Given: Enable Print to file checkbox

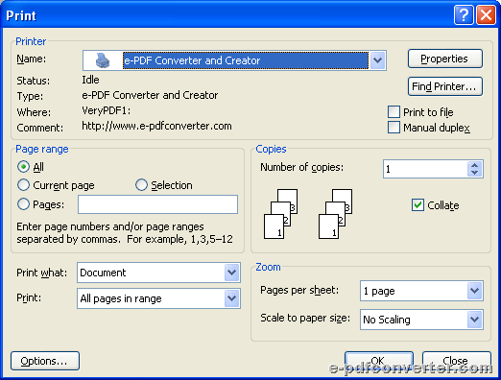Looking at the screenshot, I should 394,112.
